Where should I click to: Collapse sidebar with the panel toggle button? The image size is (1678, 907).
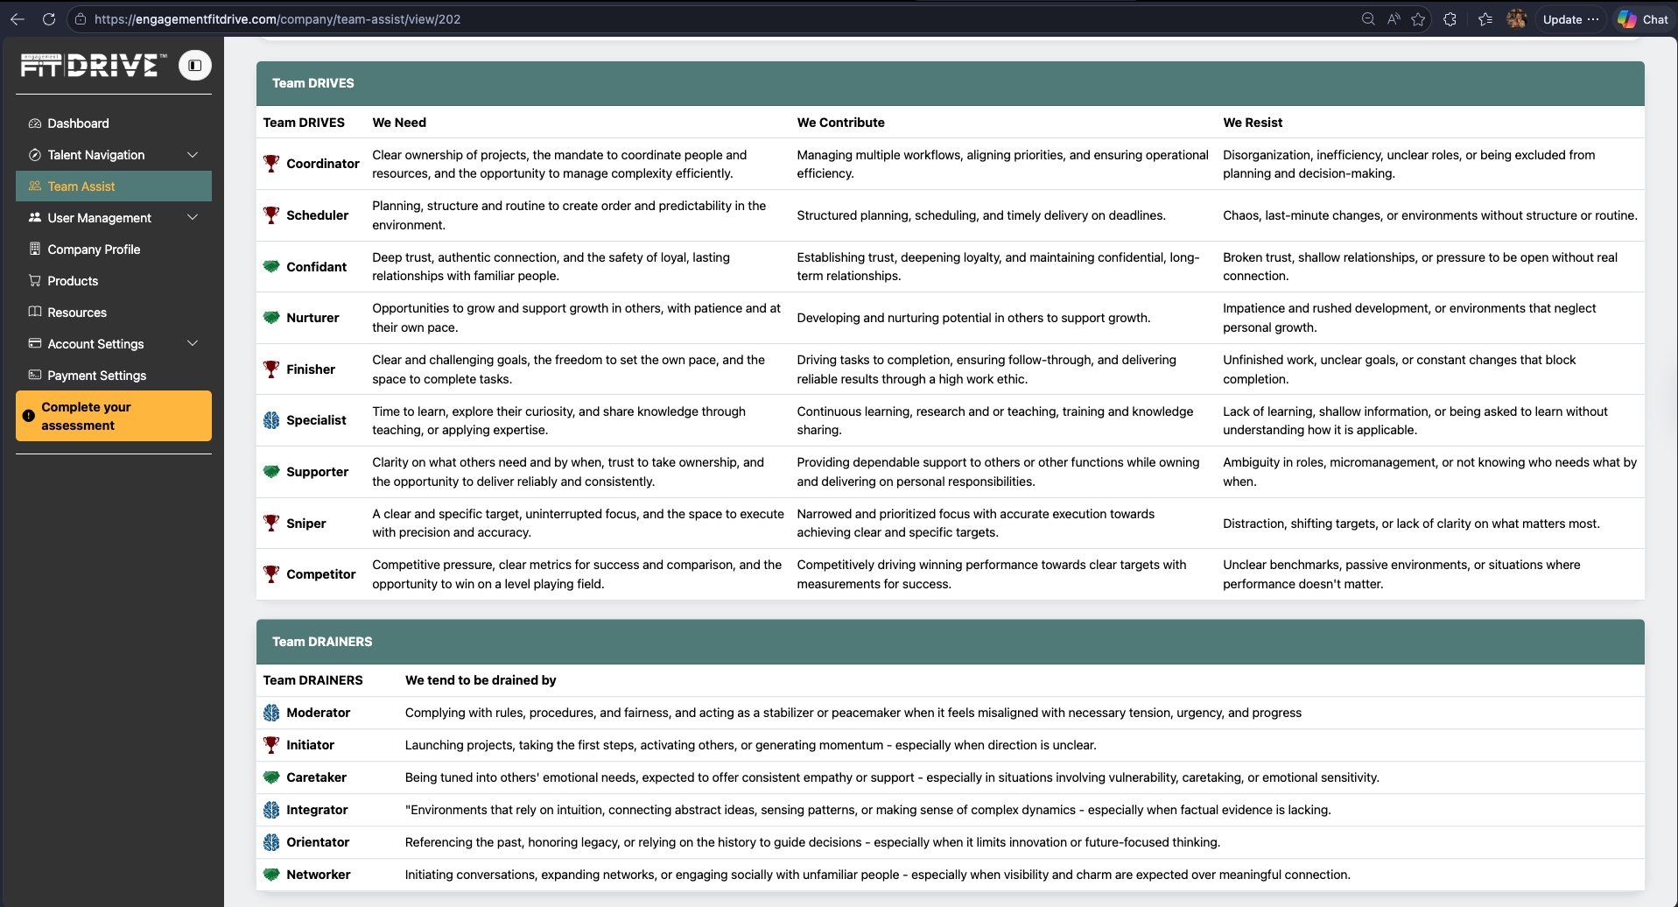[x=195, y=66]
